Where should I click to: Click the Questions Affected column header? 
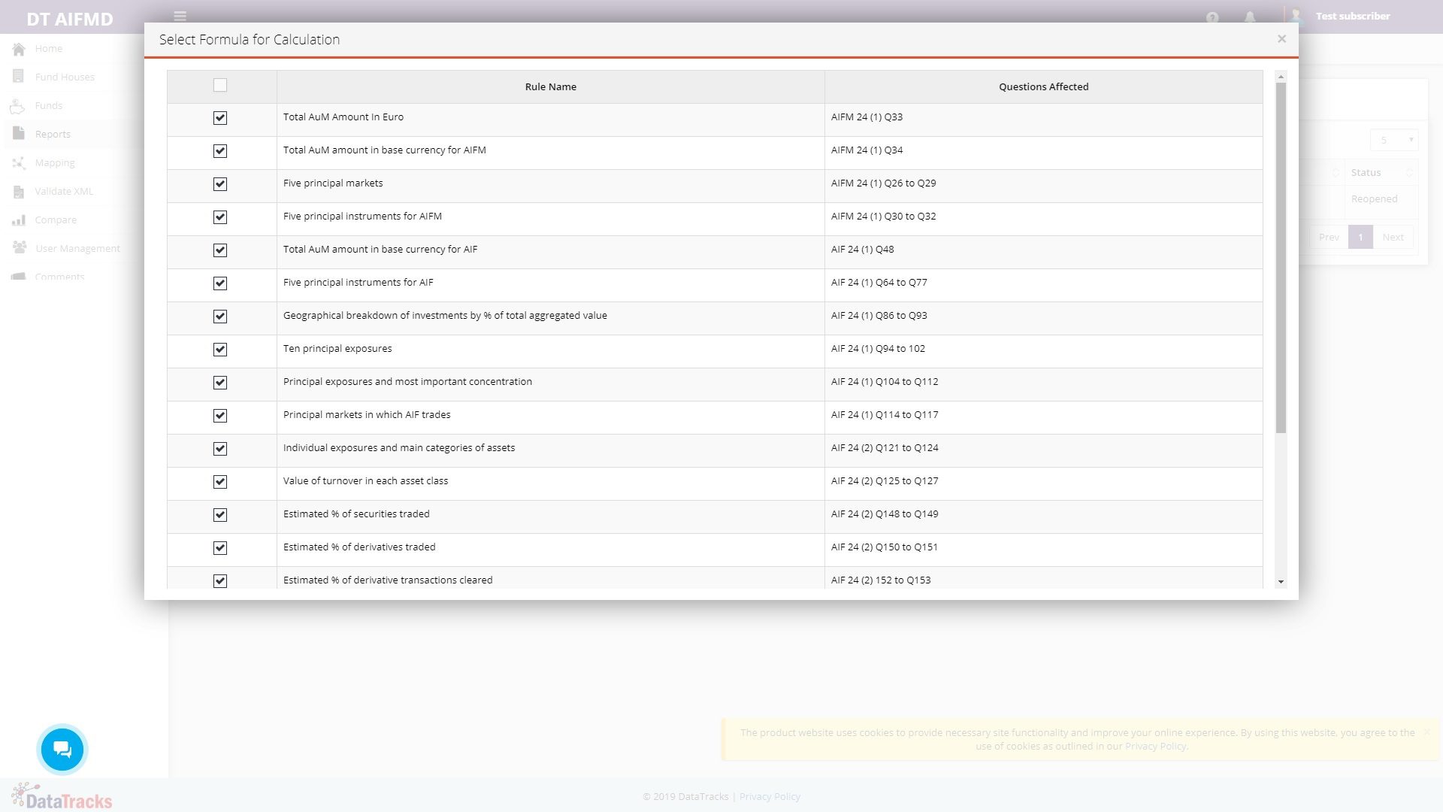click(1044, 87)
